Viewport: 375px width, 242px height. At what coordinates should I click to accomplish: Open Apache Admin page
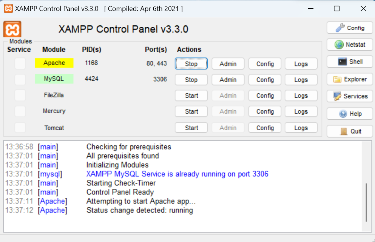228,63
